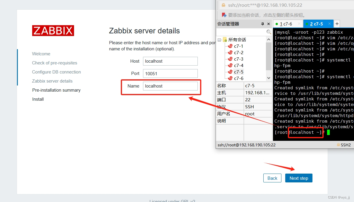354x202 pixels.
Task: Click the 说明 property row label
Action: 221,121
